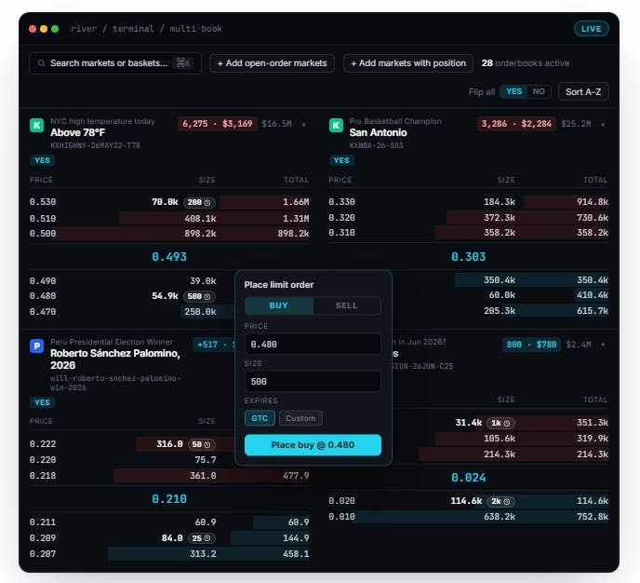Click the Kalshi icon beside Above 78°F
640x583 pixels.
click(x=36, y=125)
